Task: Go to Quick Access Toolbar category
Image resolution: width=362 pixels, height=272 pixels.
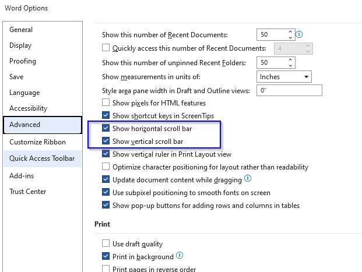Action: click(42, 158)
